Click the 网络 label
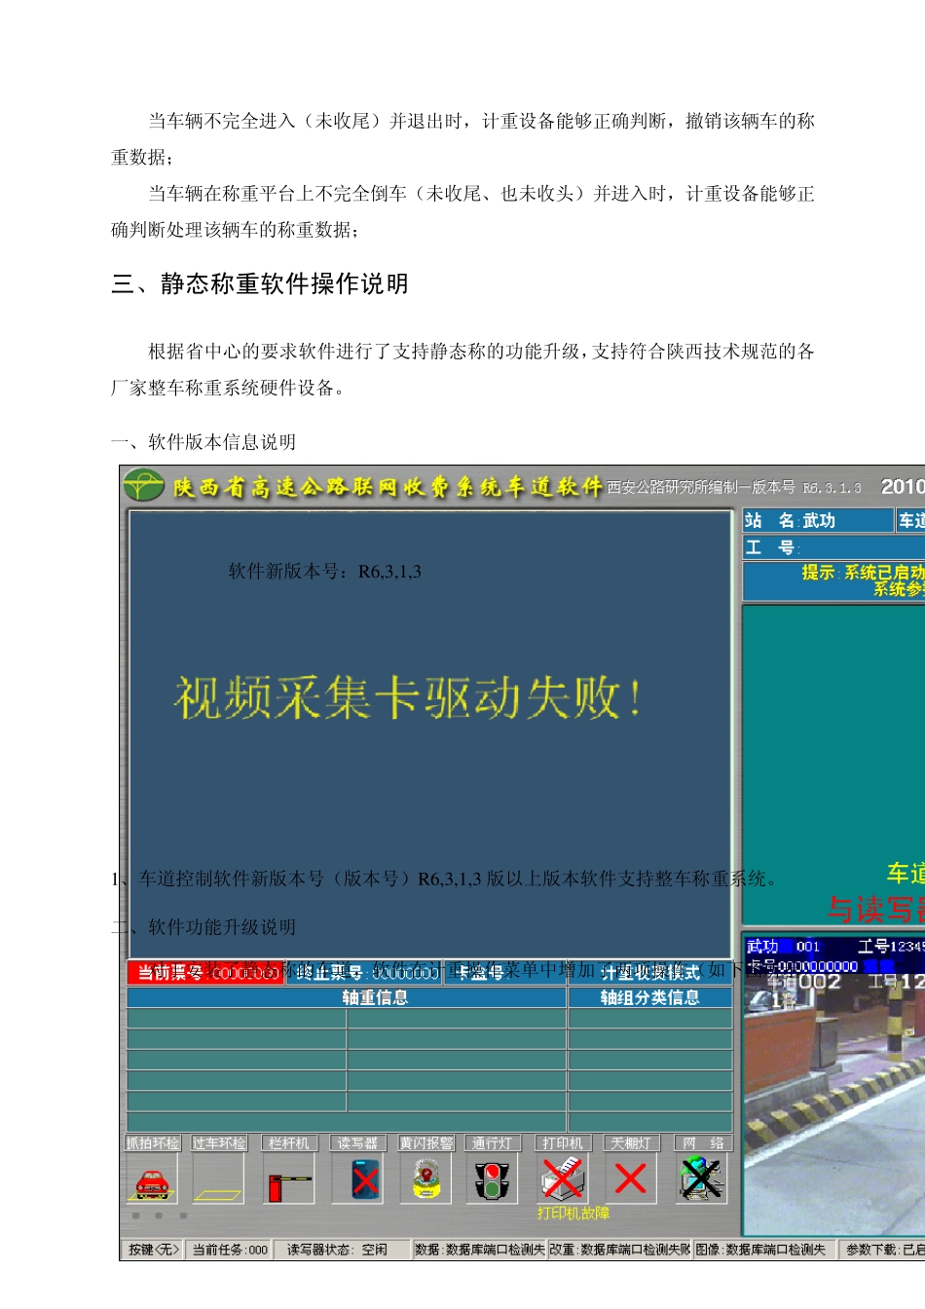 coord(703,1143)
